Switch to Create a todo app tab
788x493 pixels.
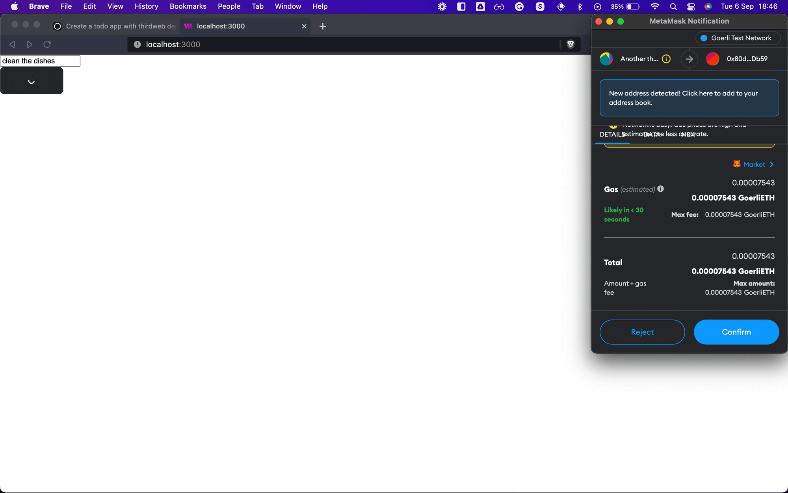116,26
